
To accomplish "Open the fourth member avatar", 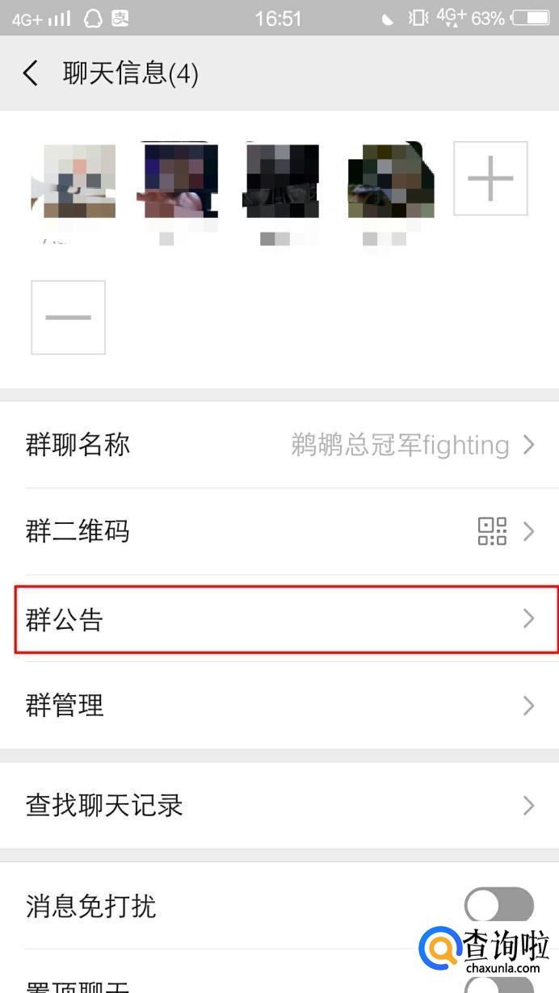I will (391, 181).
